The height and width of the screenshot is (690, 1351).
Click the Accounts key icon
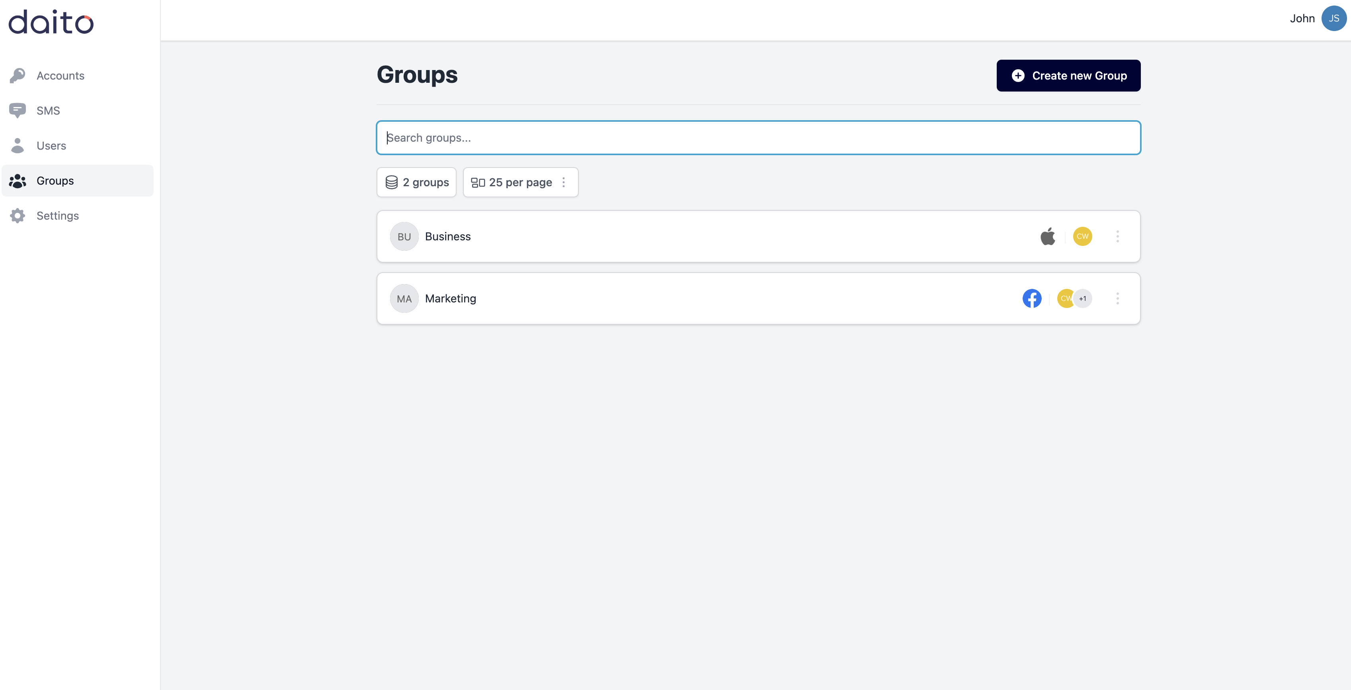click(x=17, y=76)
